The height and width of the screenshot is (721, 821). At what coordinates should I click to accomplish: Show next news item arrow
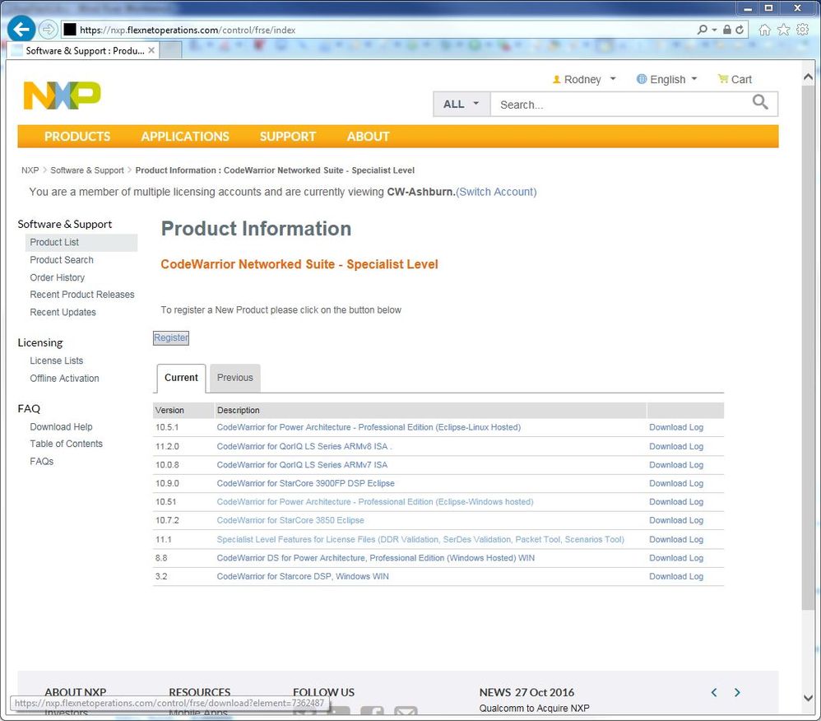pyautogui.click(x=737, y=693)
